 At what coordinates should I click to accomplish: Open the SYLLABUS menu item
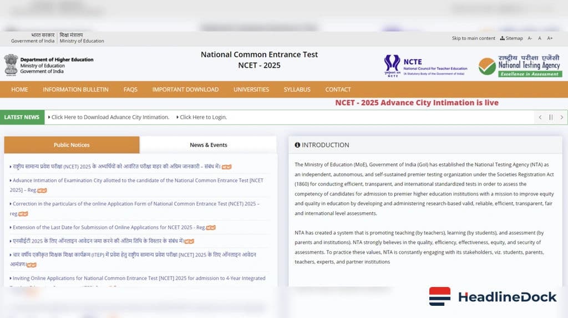pyautogui.click(x=297, y=89)
